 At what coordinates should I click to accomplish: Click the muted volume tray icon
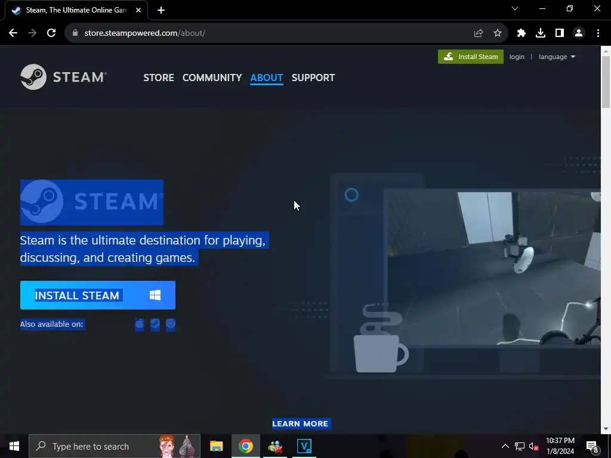[x=534, y=446]
